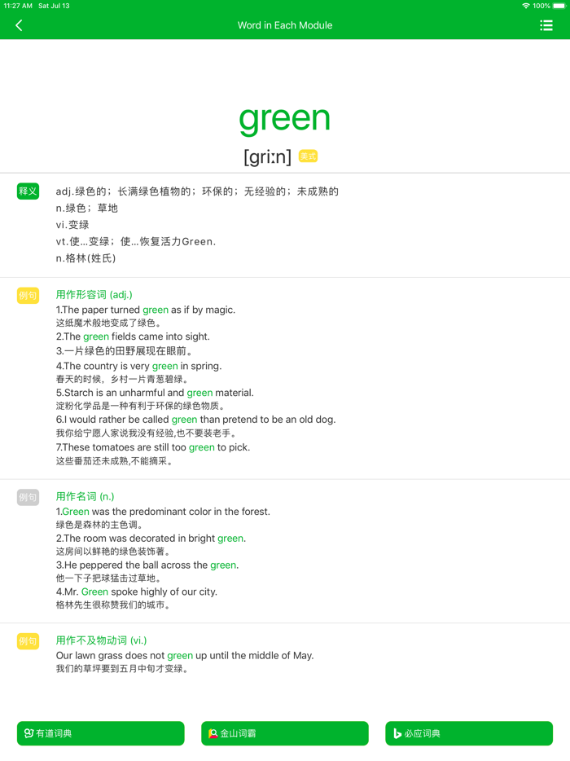Viewport: 570px width, 761px height.
Task: Tap the 例句 badge beside intransitive verb section
Action: tap(27, 641)
